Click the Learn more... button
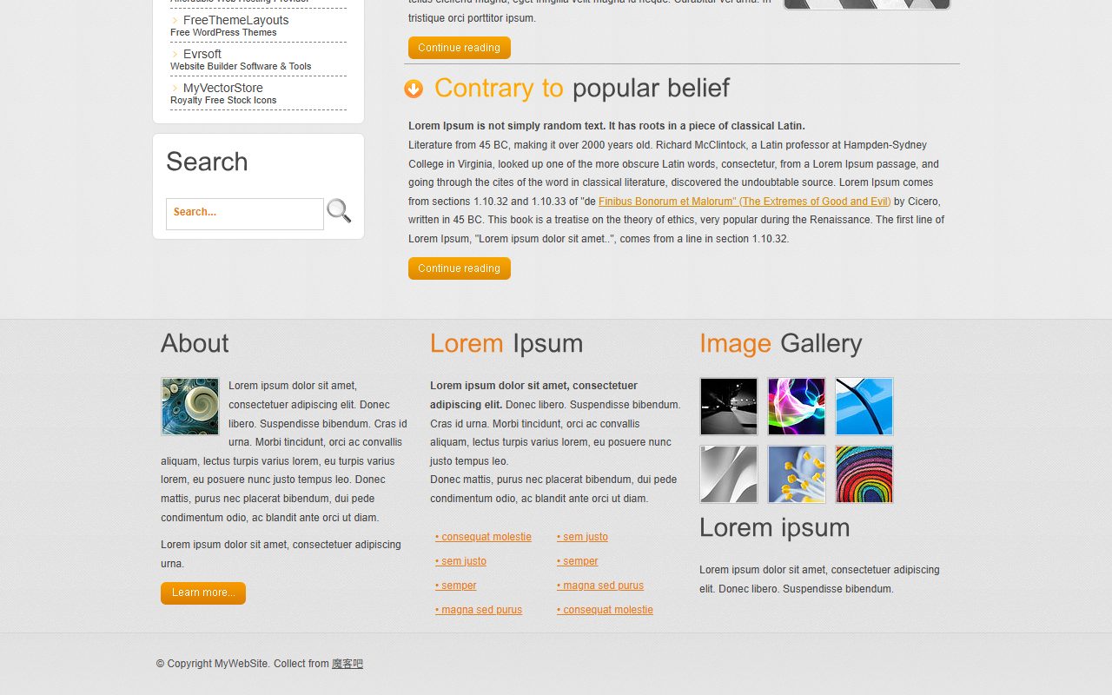The image size is (1112, 695). 203,593
